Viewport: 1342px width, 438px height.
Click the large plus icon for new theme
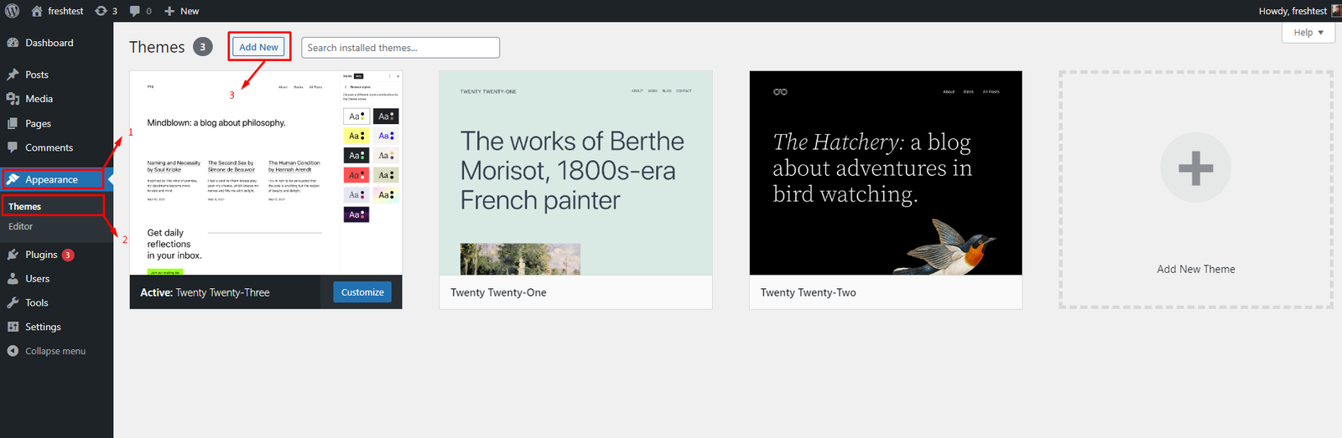[x=1195, y=167]
